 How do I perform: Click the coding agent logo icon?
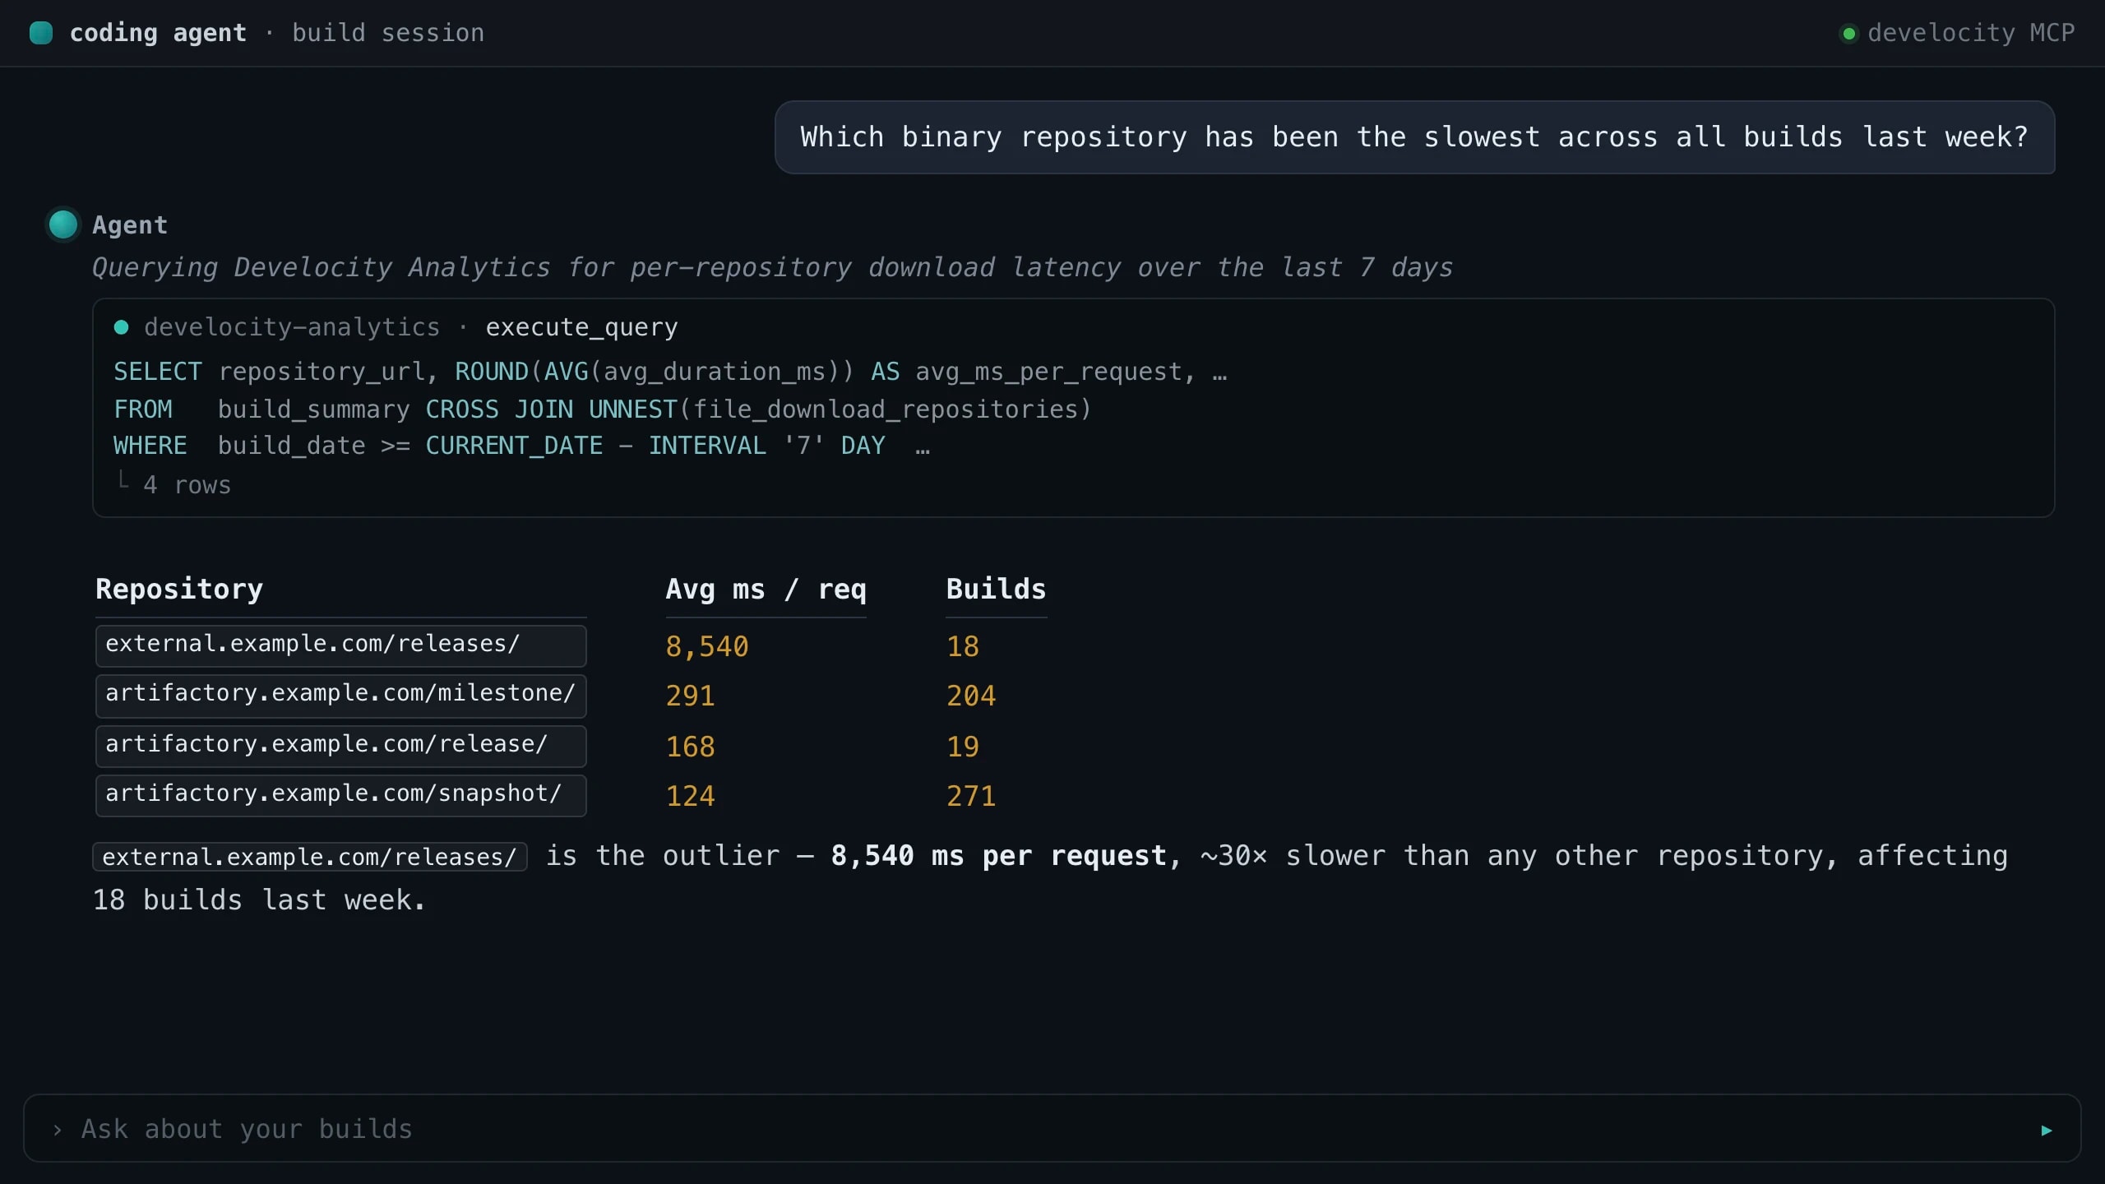pyautogui.click(x=41, y=33)
